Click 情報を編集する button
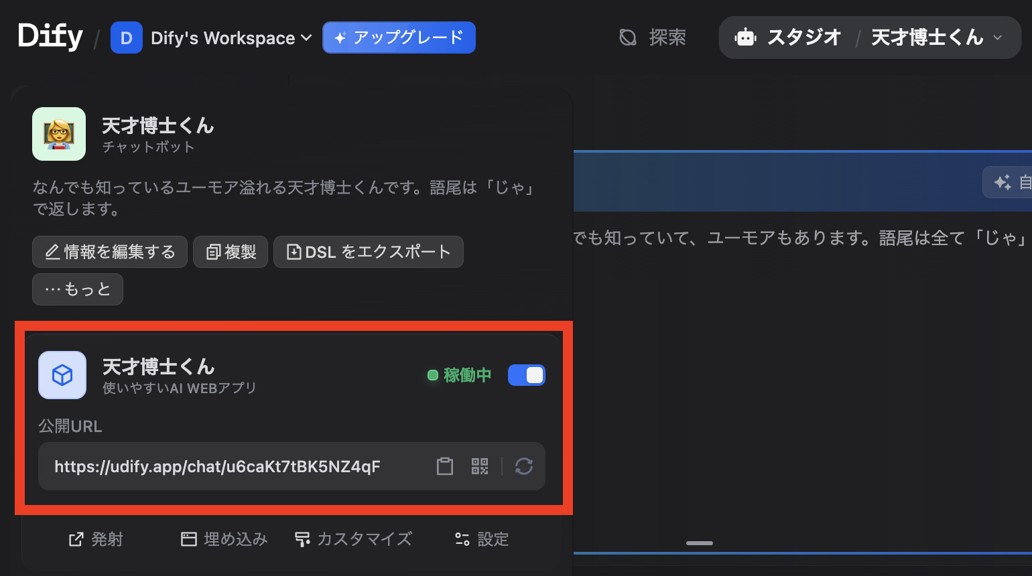1032x576 pixels. point(110,252)
